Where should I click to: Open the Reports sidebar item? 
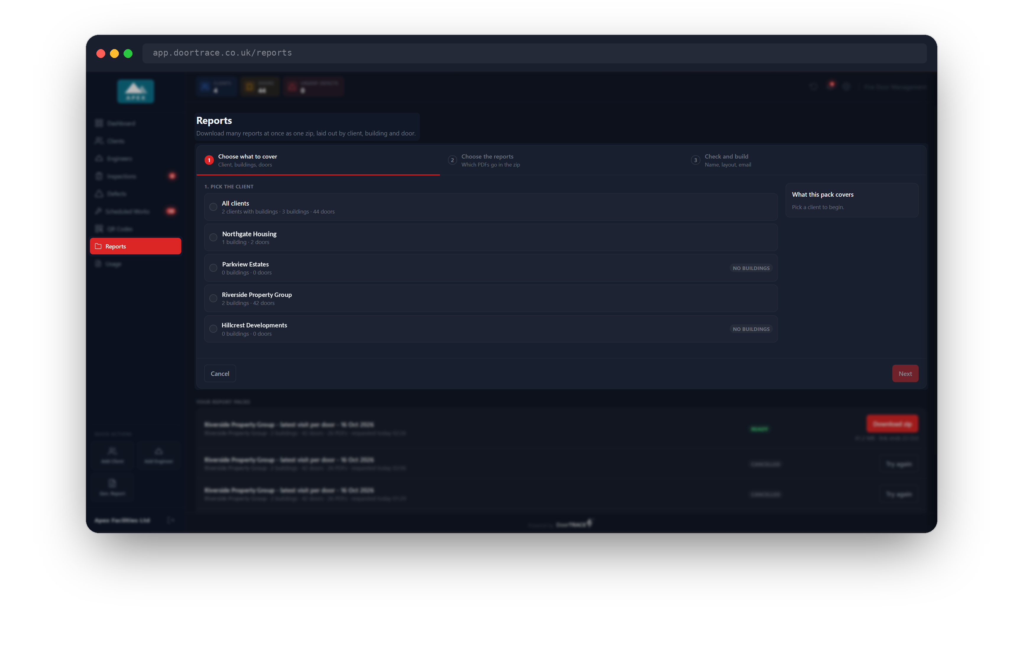coord(135,246)
